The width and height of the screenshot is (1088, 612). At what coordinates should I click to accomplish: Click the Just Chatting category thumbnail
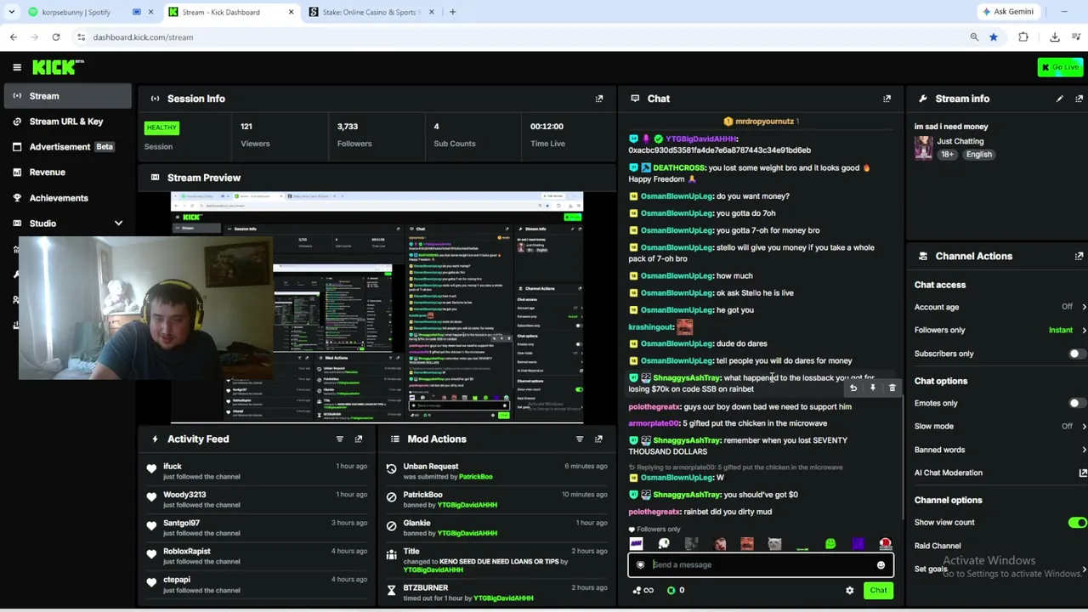click(x=923, y=148)
